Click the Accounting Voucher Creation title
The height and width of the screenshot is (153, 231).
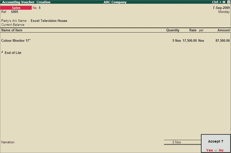[x=26, y=2]
